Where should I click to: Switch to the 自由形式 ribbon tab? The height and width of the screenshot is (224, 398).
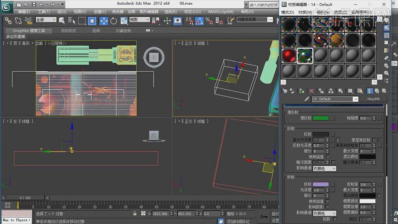(x=70, y=30)
